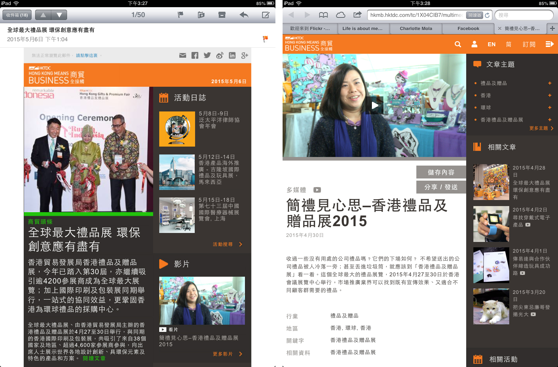This screenshot has width=558, height=367.
Task: Click keyword link 香港禮品及贈品展 beside 關鍵字
Action: [x=353, y=340]
